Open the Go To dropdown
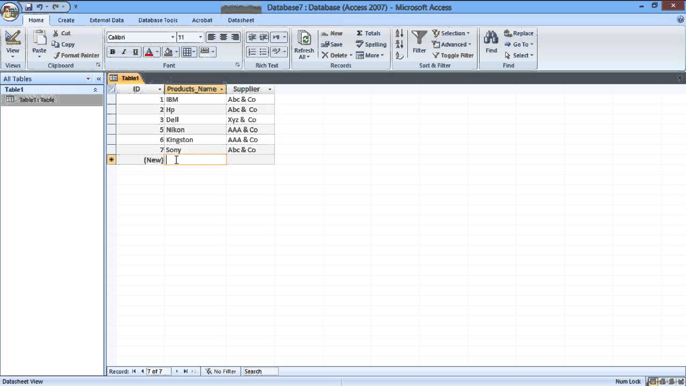 click(x=519, y=44)
